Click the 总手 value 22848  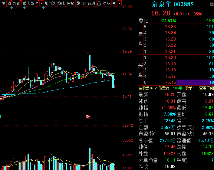pyautogui.click(x=170, y=121)
